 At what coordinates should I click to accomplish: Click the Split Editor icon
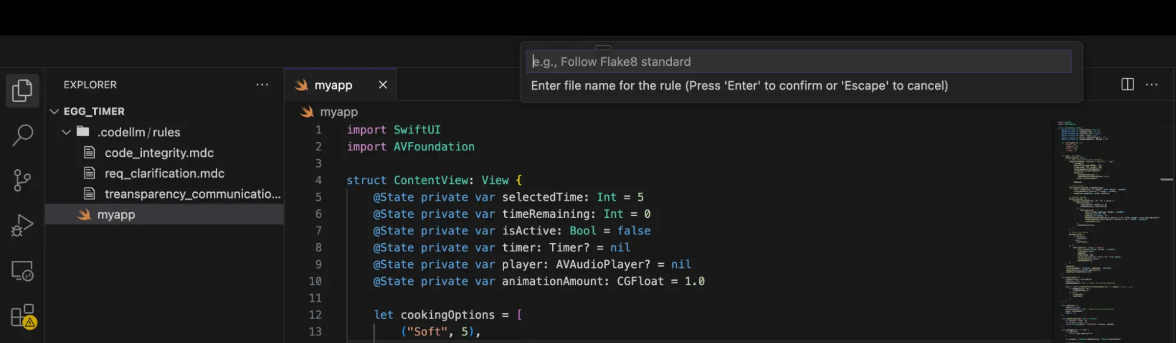pos(1127,85)
